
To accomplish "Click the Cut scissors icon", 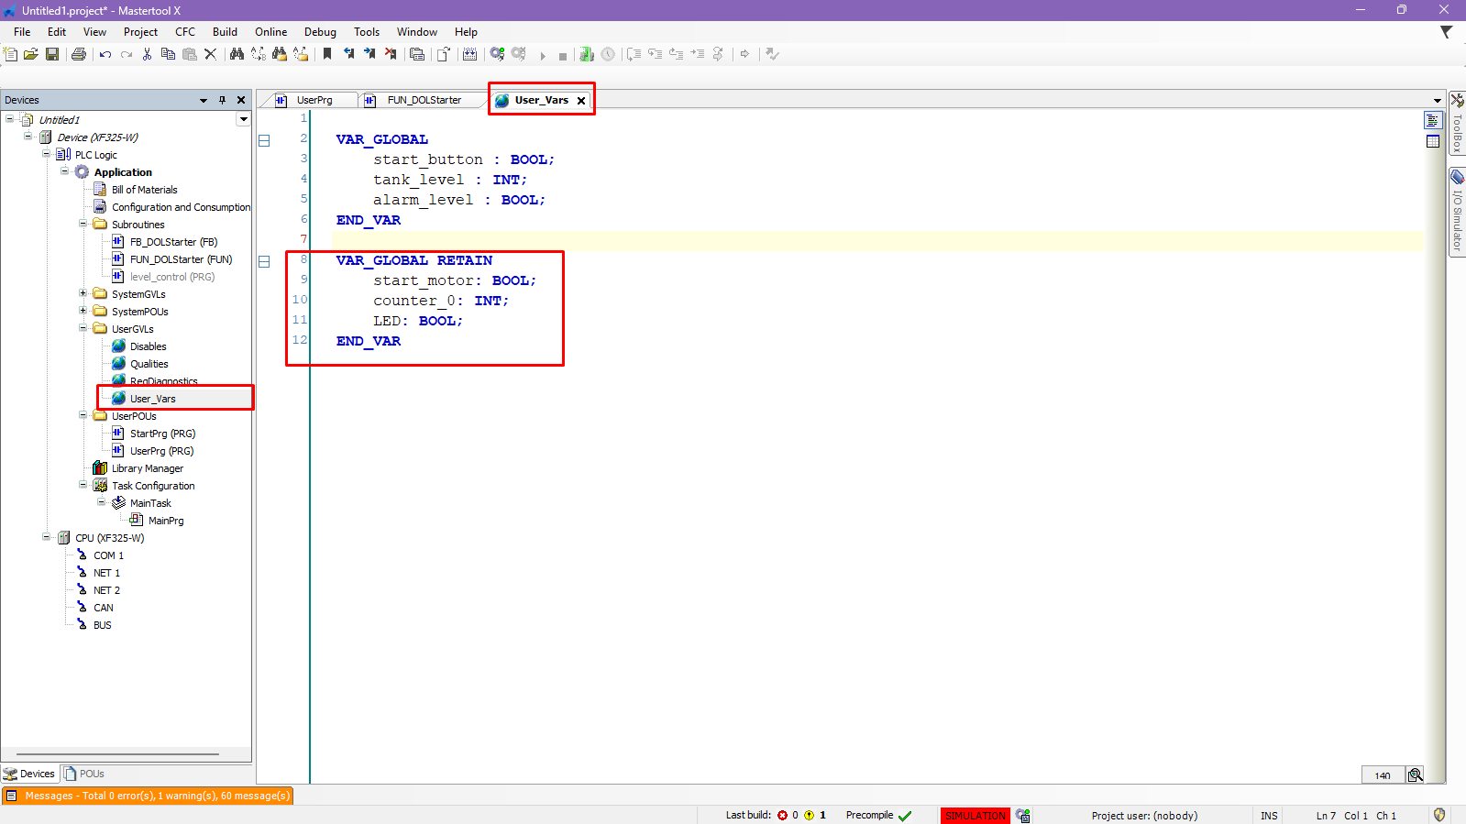I will (x=147, y=54).
